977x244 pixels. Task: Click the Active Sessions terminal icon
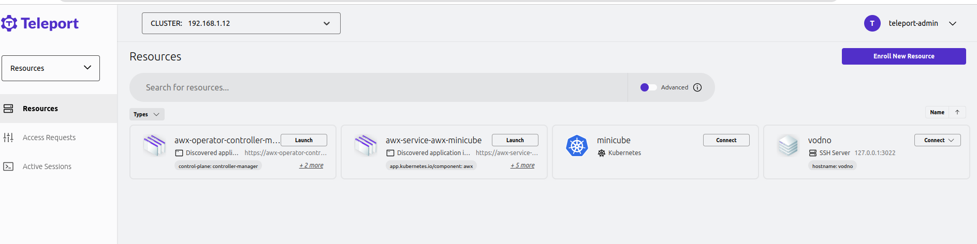pos(8,166)
